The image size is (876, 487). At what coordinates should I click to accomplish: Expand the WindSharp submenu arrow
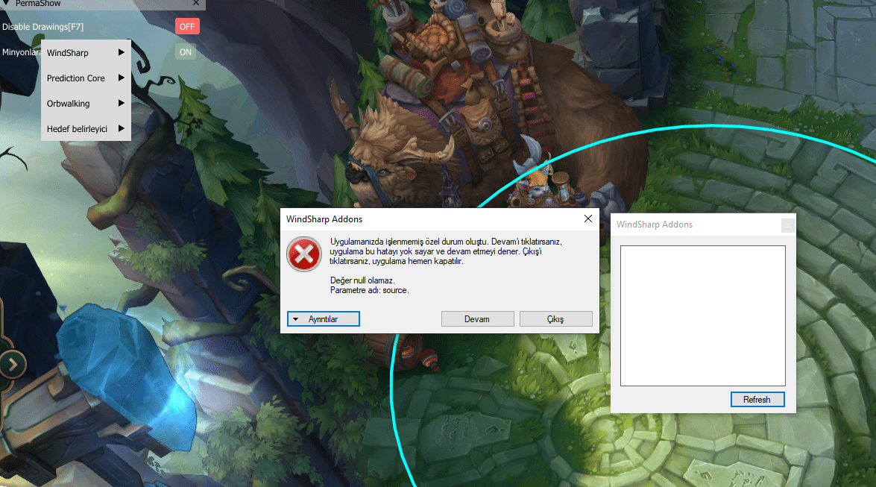[x=122, y=52]
